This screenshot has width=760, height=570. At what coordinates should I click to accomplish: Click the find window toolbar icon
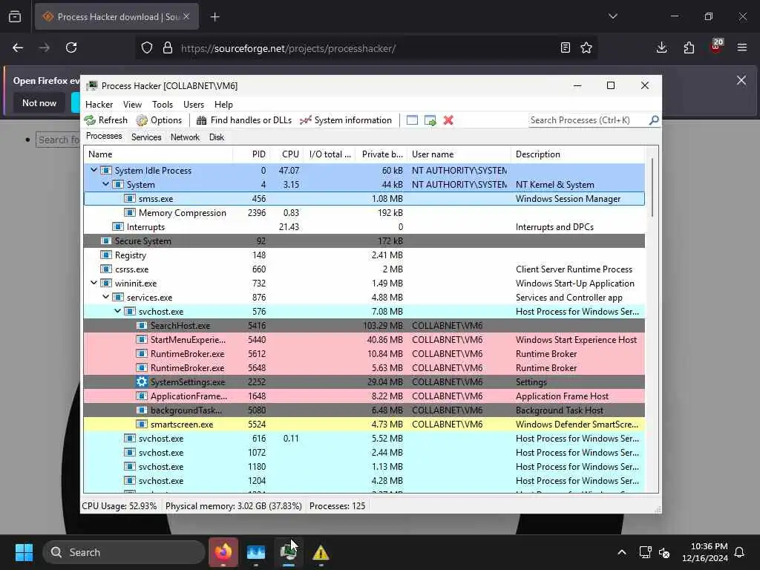[x=412, y=120]
